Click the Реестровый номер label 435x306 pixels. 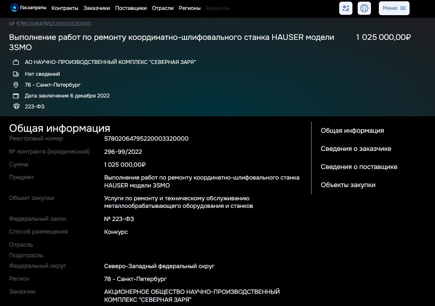36,139
